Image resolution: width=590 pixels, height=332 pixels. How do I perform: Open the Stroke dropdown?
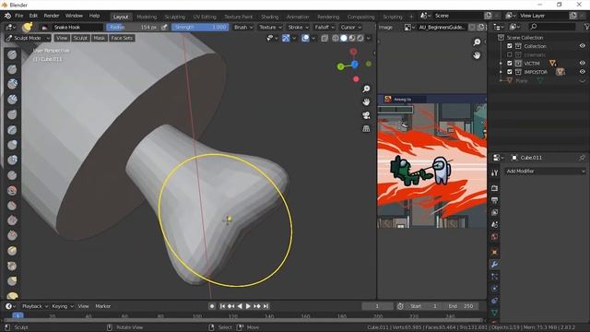click(298, 27)
